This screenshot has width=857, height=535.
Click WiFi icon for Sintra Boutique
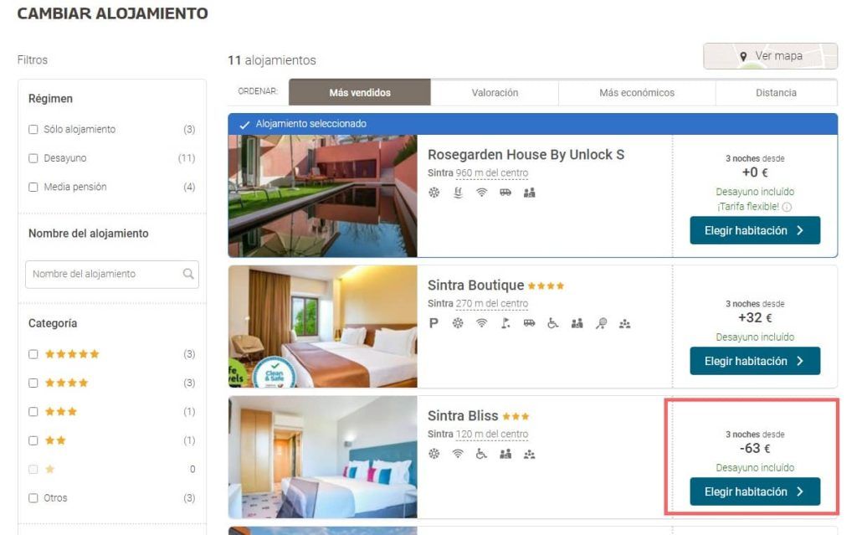(x=481, y=323)
